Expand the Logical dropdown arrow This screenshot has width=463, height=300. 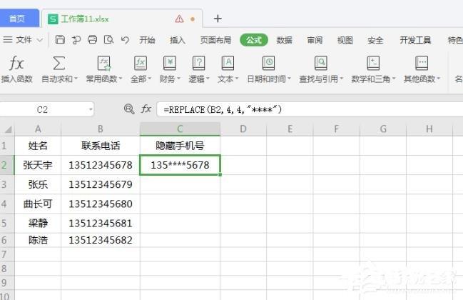point(208,79)
